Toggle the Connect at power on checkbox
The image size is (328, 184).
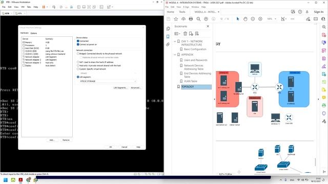[x=78, y=44]
